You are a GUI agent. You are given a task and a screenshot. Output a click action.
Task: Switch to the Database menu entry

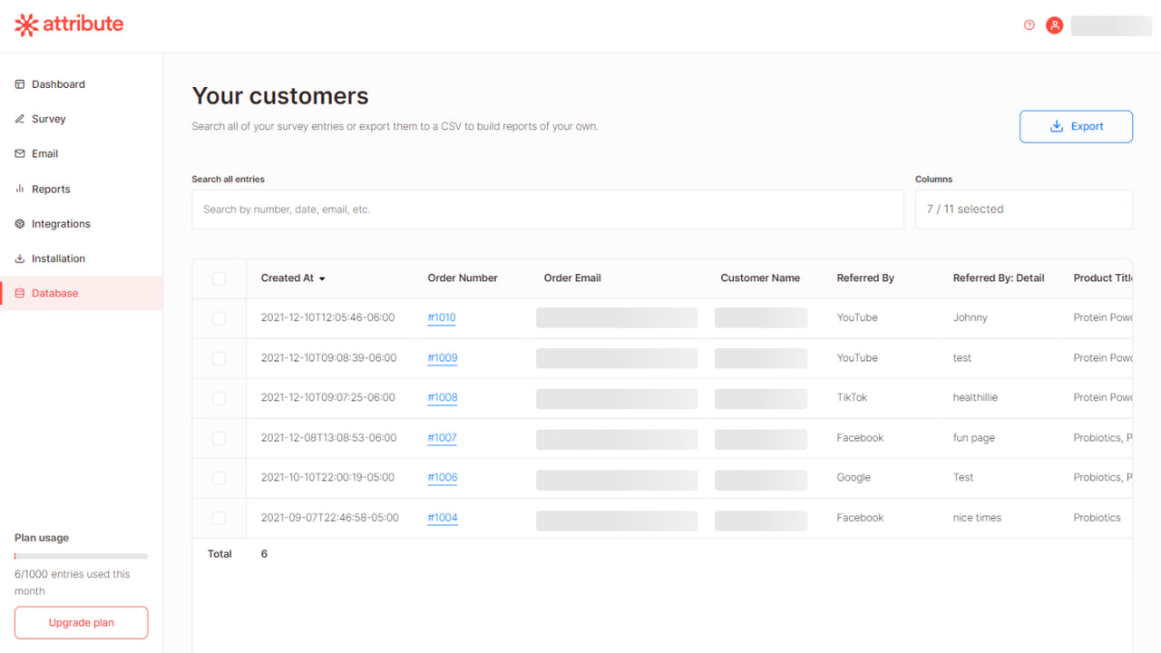(57, 293)
